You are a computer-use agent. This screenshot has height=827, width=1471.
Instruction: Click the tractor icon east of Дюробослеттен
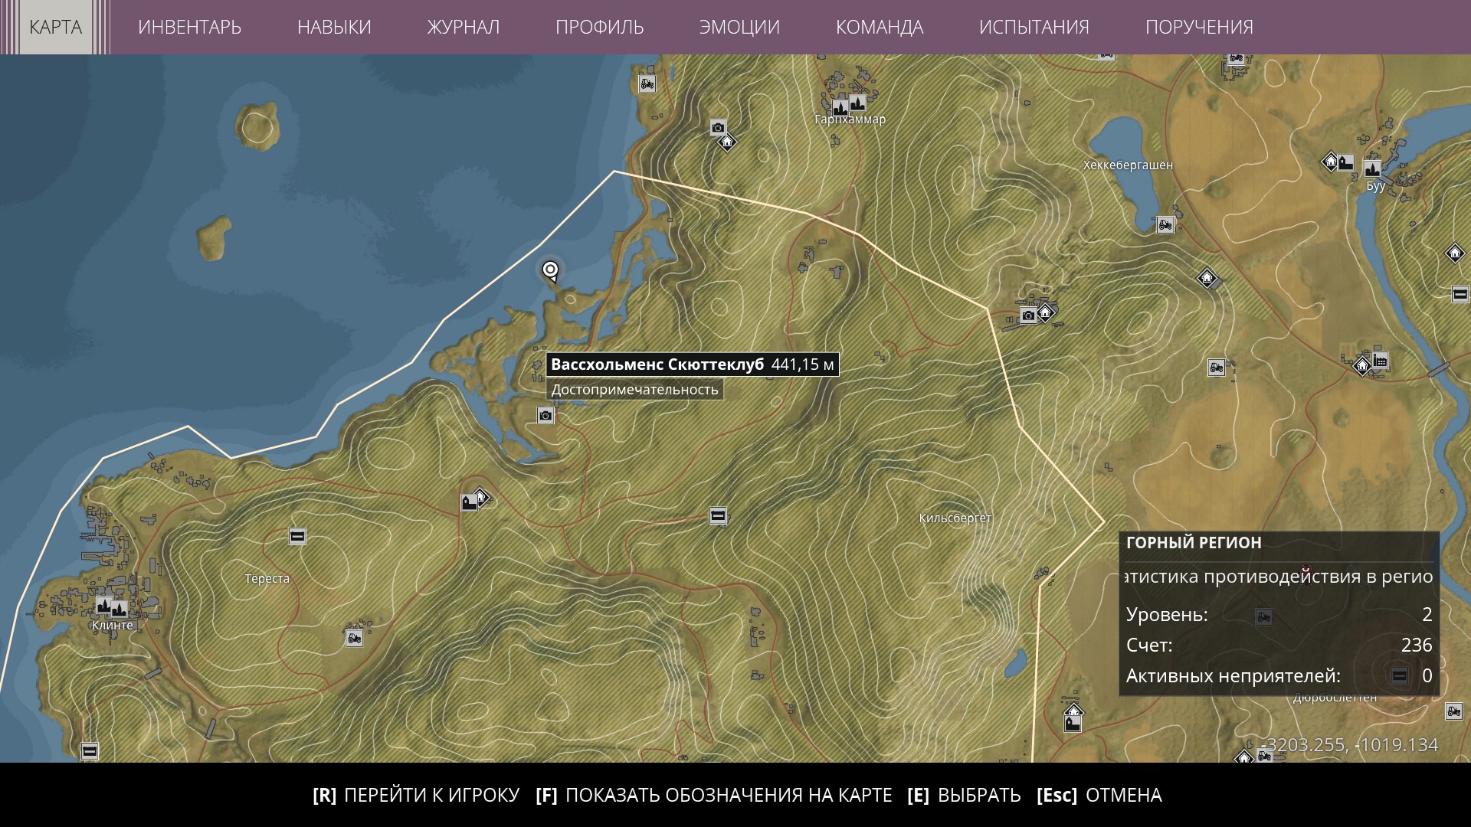coord(1453,711)
